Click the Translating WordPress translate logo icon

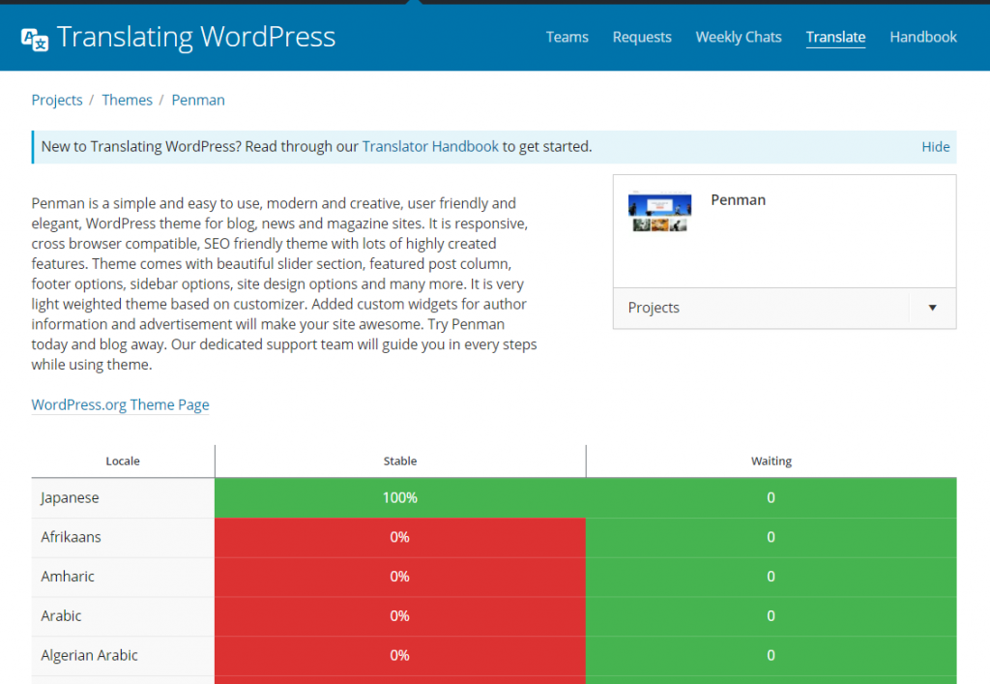(x=35, y=39)
